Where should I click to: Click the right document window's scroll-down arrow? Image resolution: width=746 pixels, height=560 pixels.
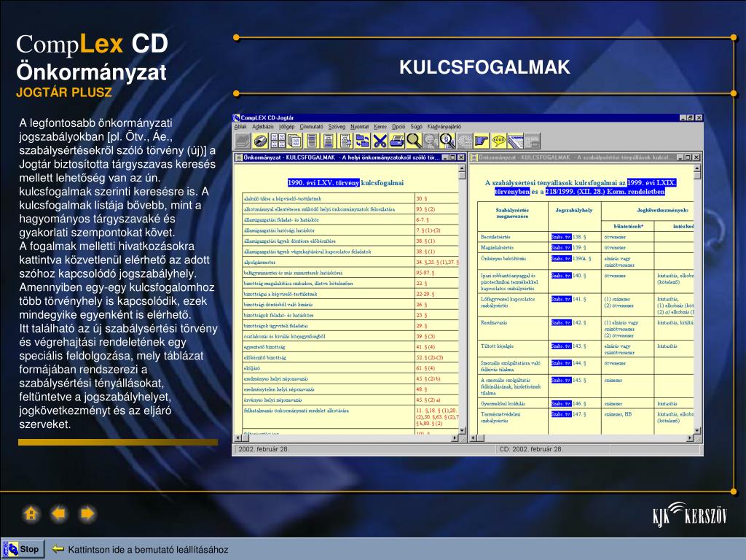pyautogui.click(x=697, y=430)
